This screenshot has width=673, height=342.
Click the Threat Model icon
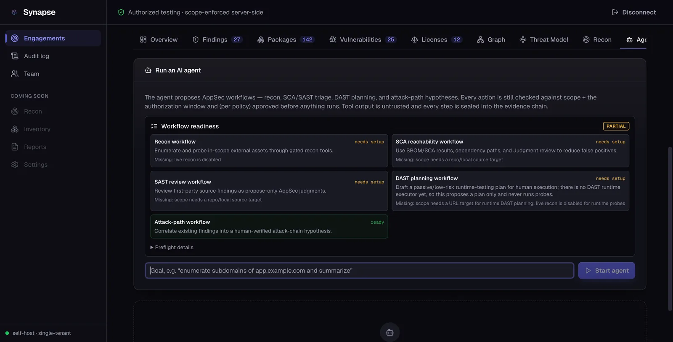523,39
